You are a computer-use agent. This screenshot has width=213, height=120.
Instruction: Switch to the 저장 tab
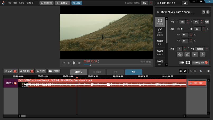[133, 72]
